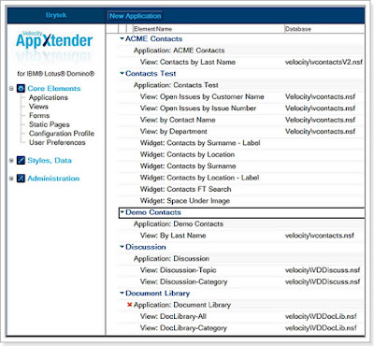Click the red X on Document Library application
The width and height of the screenshot is (374, 346).
coord(130,305)
